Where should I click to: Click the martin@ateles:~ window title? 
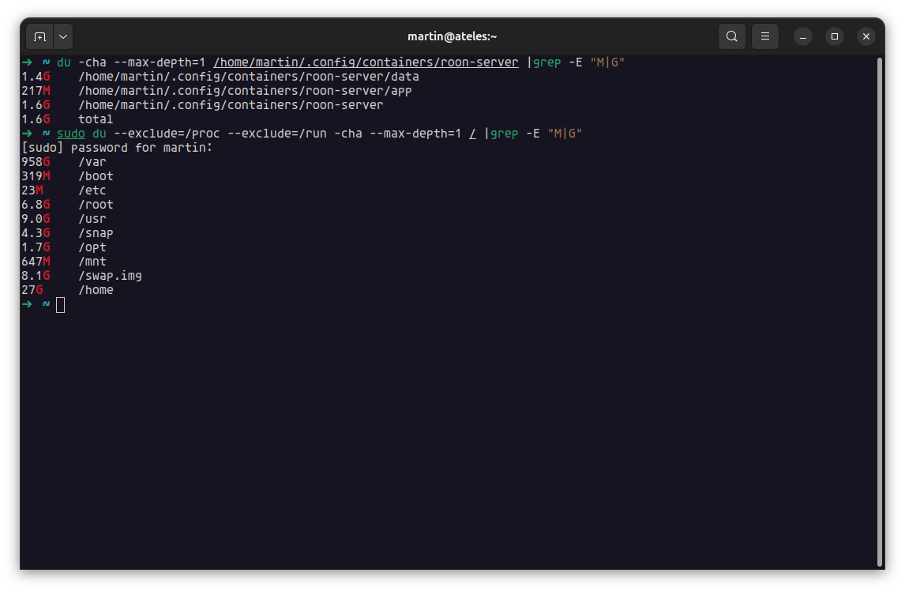point(452,36)
